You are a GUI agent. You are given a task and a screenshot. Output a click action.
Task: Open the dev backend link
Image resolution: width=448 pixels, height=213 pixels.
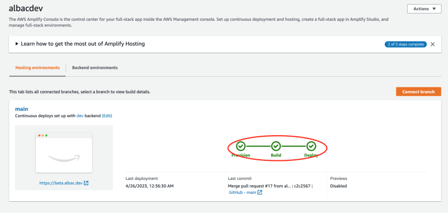pyautogui.click(x=80, y=116)
